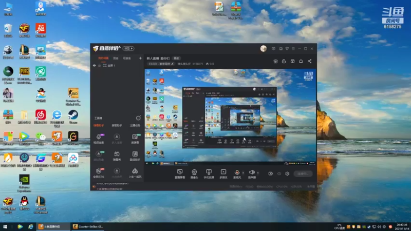Switch to the 主播任务 tab

(x=135, y=125)
